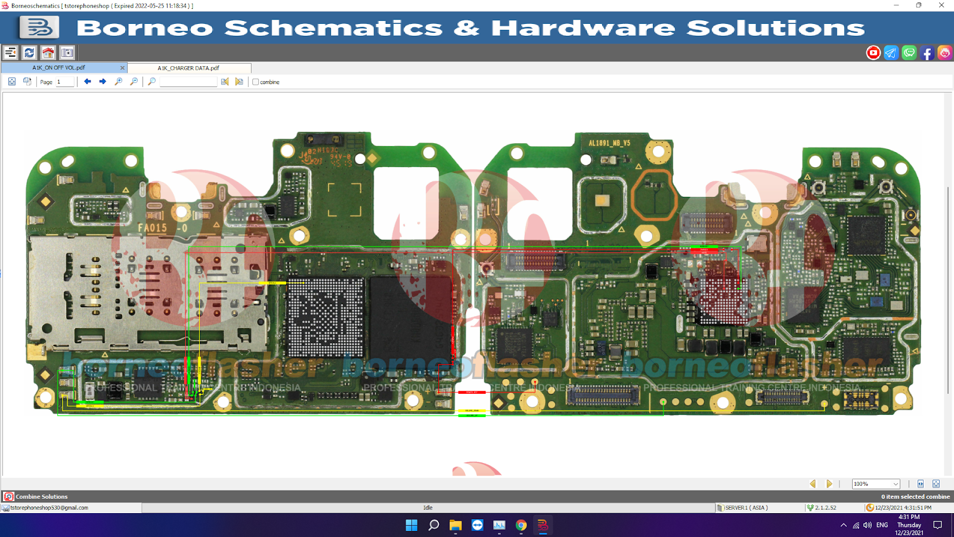Image resolution: width=954 pixels, height=537 pixels.
Task: Go to previous page with blue left arrow
Action: [x=88, y=82]
